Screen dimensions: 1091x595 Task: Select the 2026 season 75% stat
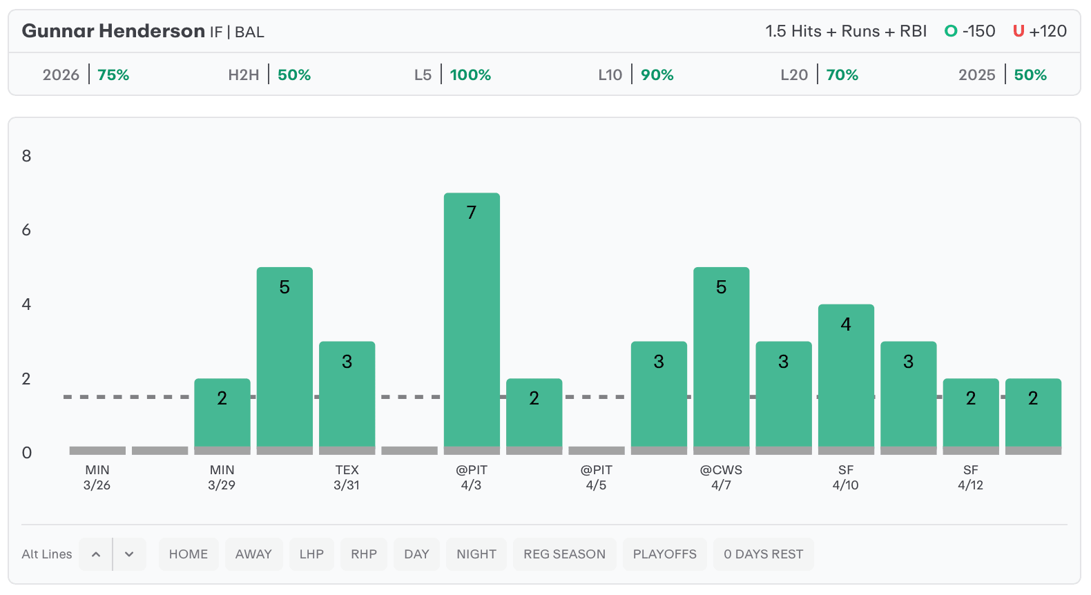[86, 75]
